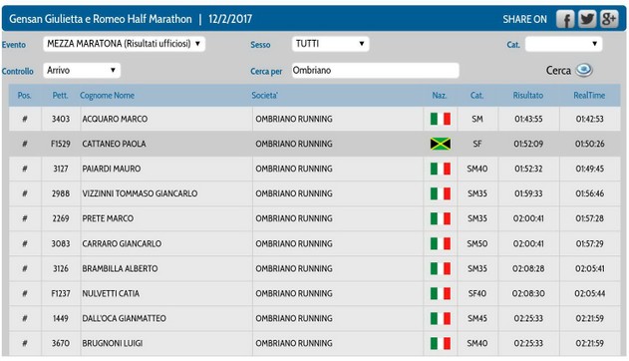
Task: Share results on Twitter icon
Action: click(587, 19)
